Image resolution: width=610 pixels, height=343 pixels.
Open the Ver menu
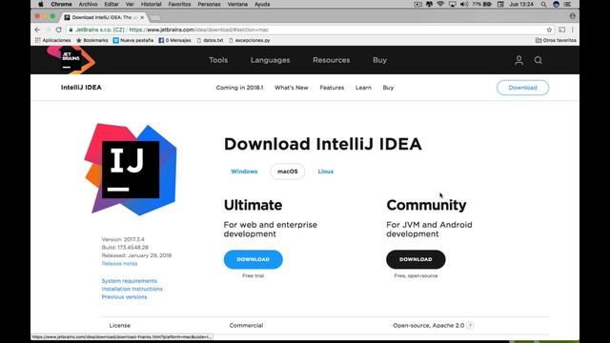coord(130,4)
